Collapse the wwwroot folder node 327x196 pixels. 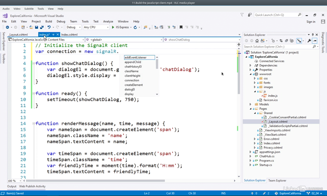point(251,74)
